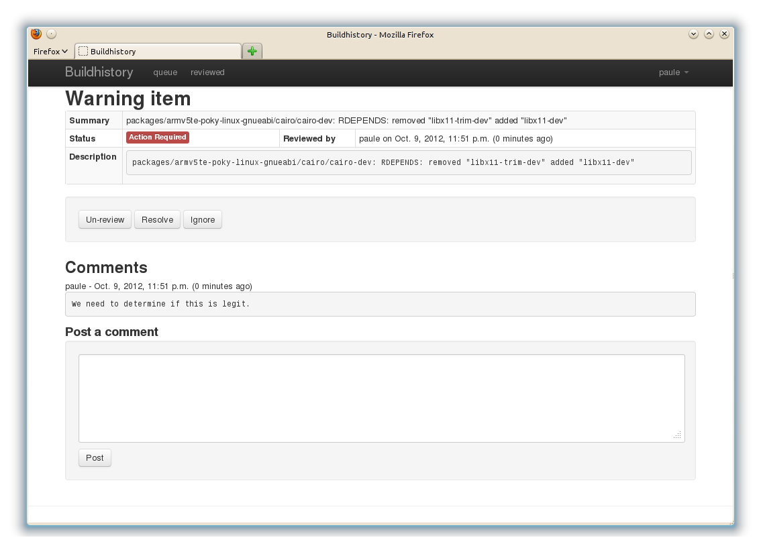Click the Action Required status badge
Screen dimensions: 761x552
pos(158,137)
